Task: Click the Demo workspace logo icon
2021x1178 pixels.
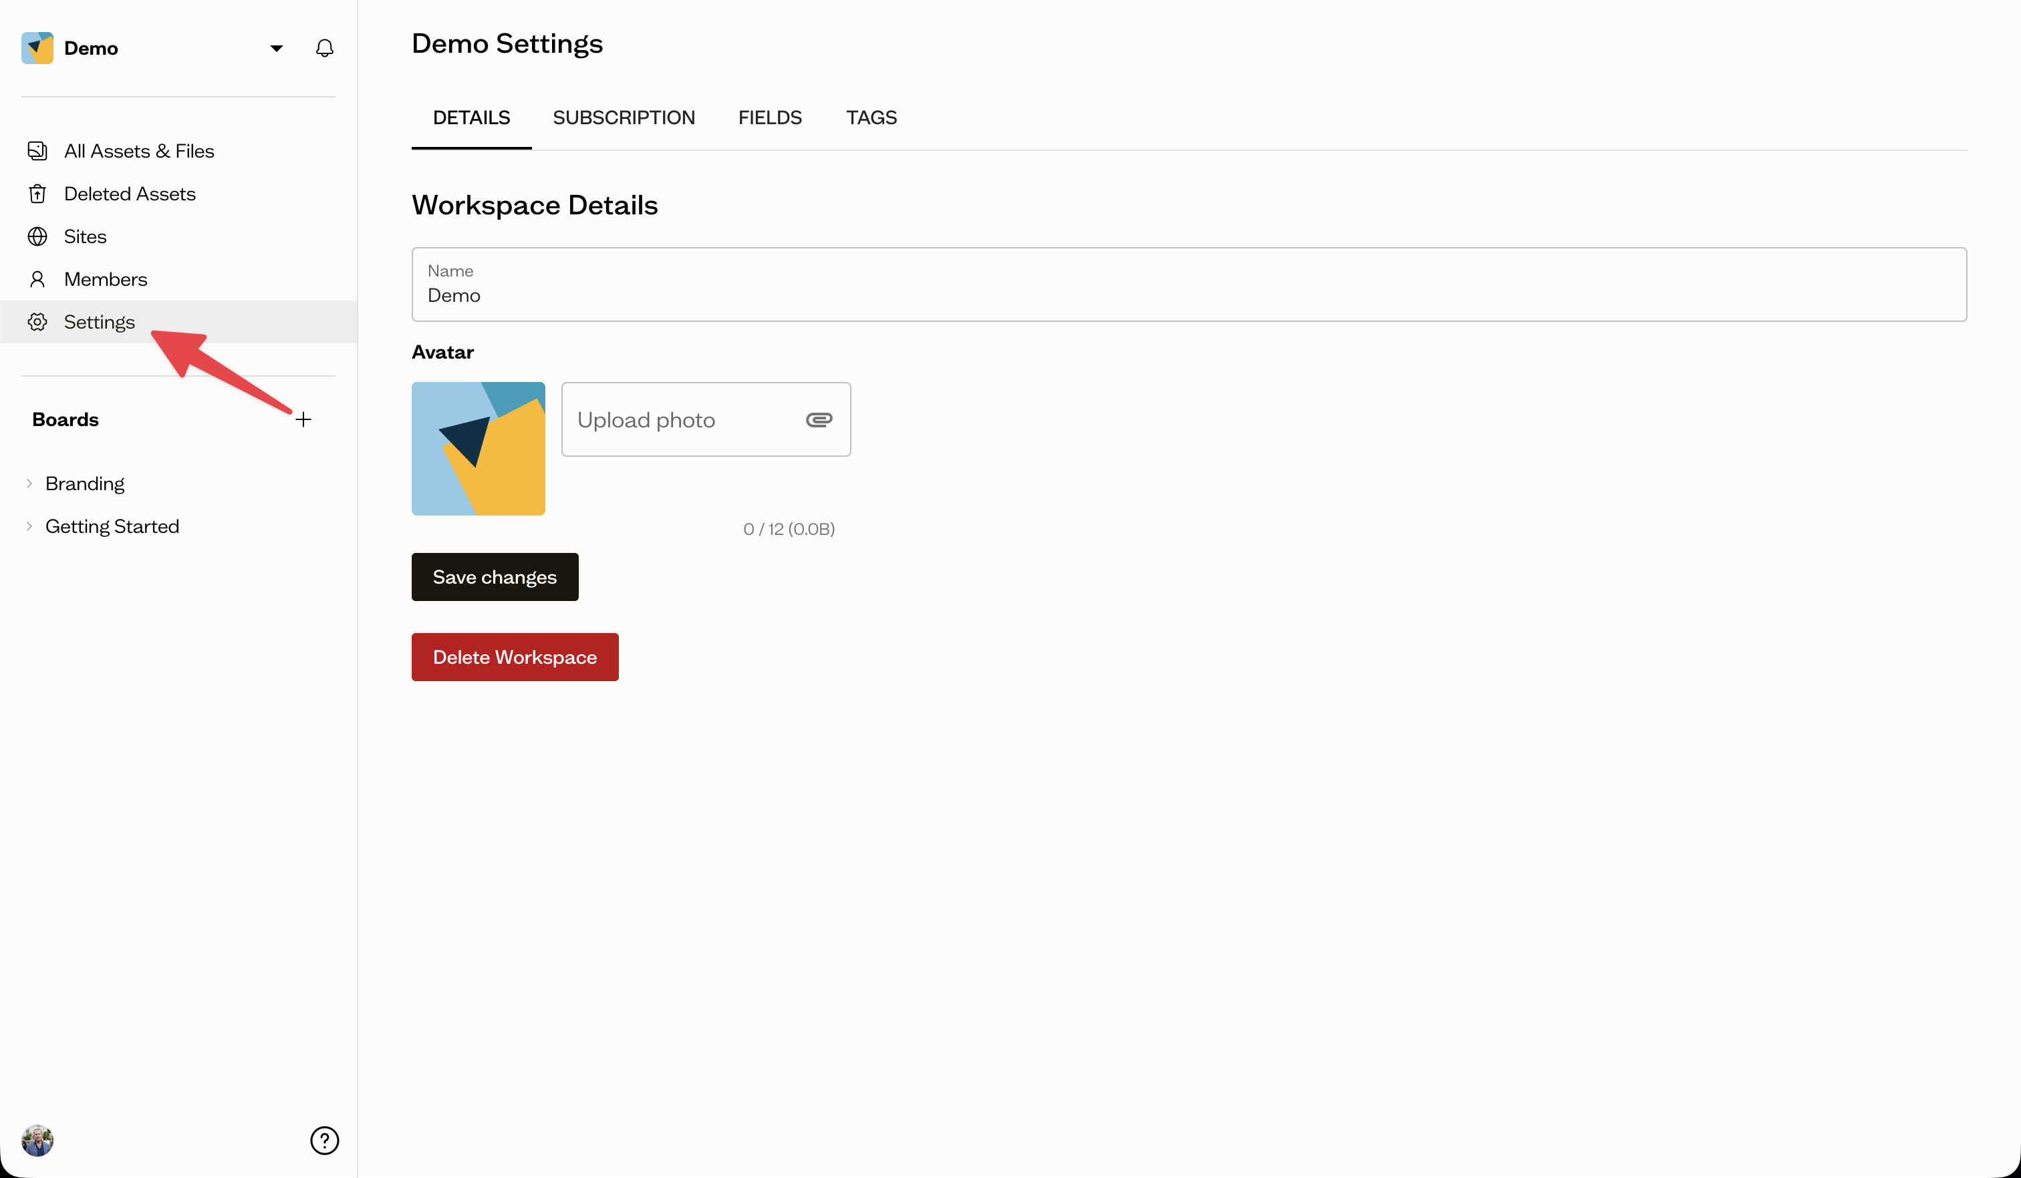Action: point(37,48)
